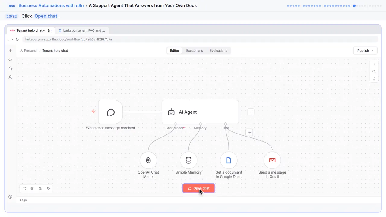The height and width of the screenshot is (217, 386).
Task: Add another tool with plus below Tool
Action: 249,132
